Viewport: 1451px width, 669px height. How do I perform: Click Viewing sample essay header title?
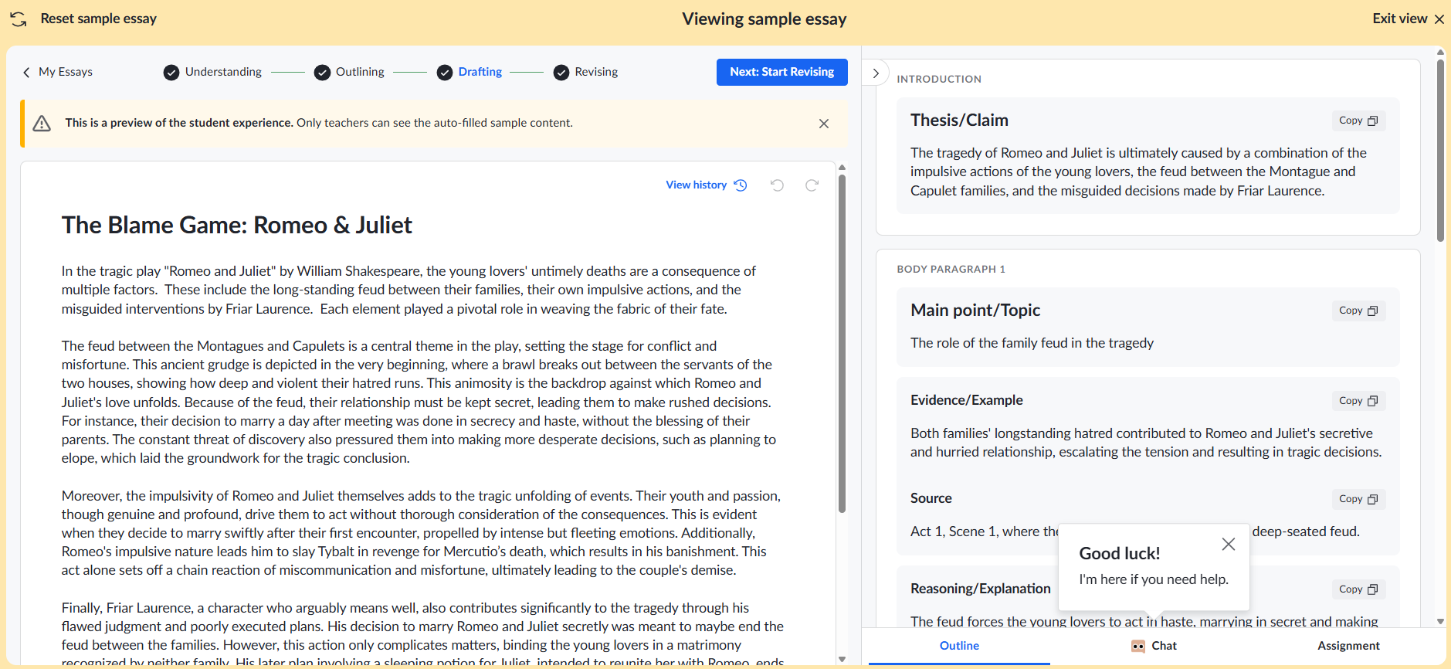(764, 19)
